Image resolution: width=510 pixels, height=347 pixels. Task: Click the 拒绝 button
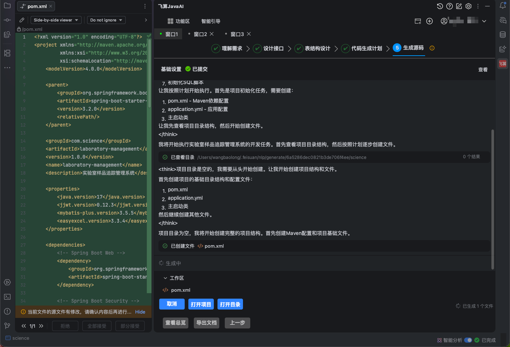[65, 326]
